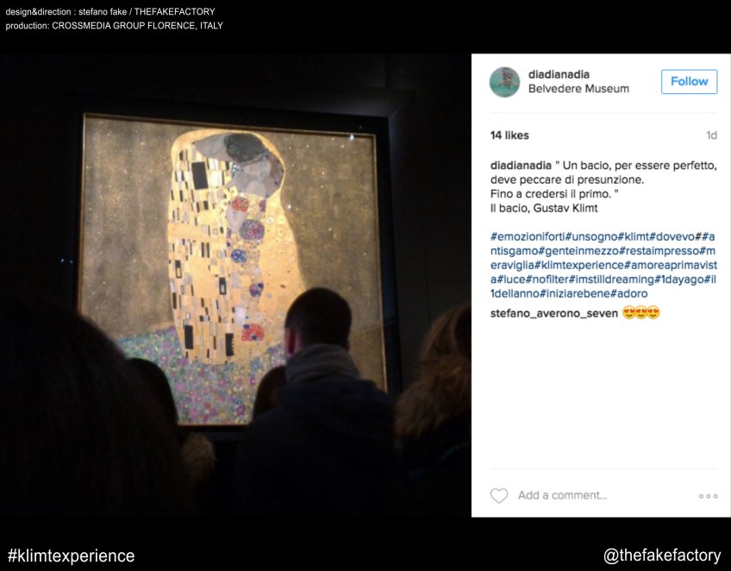Image resolution: width=731 pixels, height=571 pixels.
Task: Click diadianadia username in caption
Action: [x=521, y=165]
